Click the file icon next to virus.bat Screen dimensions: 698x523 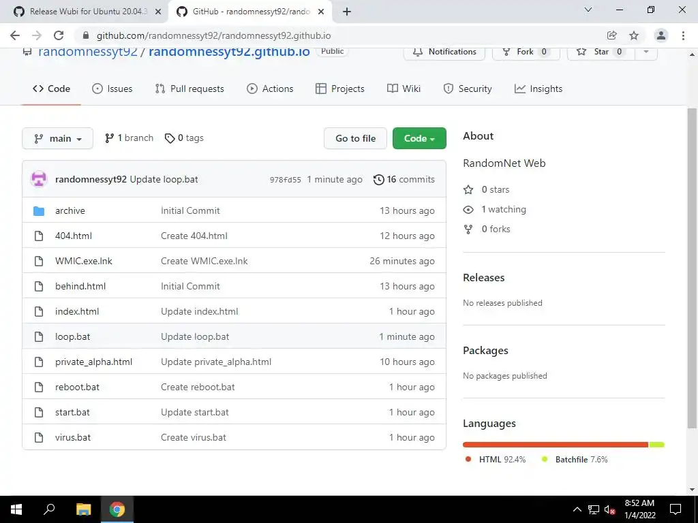39,438
